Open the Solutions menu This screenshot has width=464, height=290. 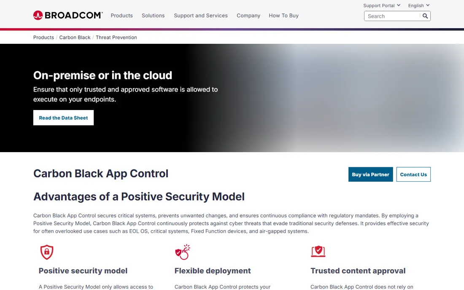tap(153, 16)
